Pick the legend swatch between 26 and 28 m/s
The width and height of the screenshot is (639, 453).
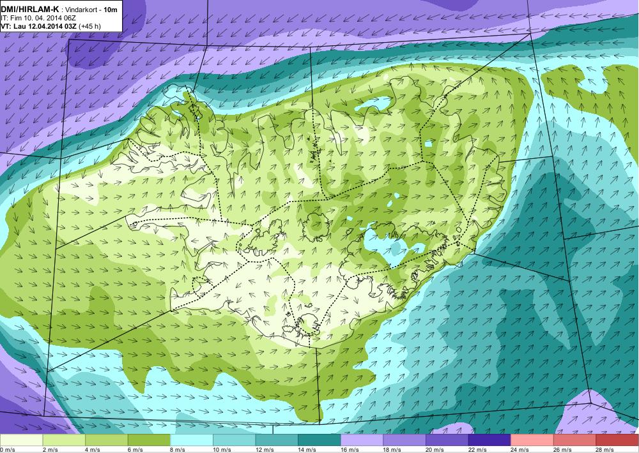(574, 440)
